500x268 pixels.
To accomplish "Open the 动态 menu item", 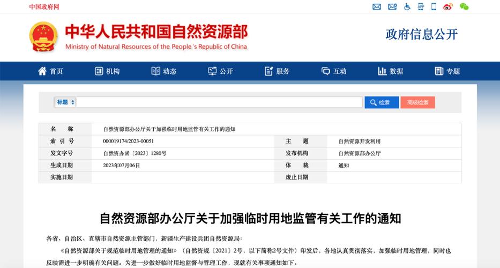I will pos(170,71).
